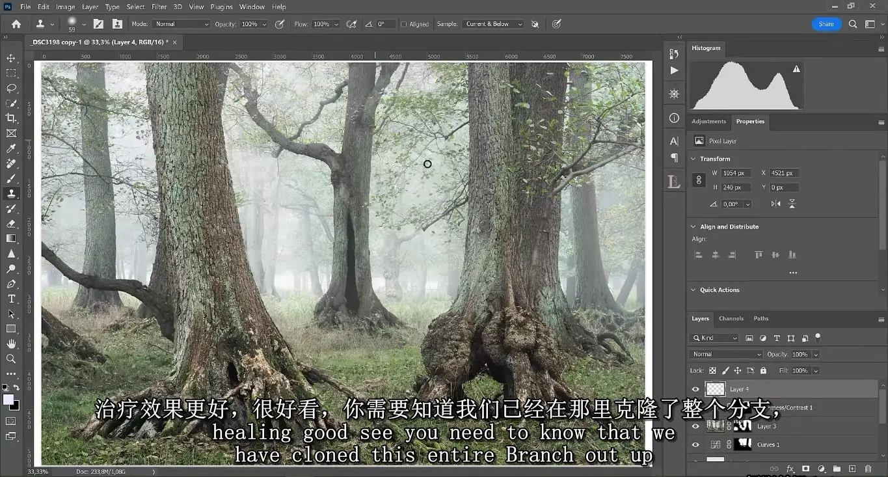Select the Move tool

(x=11, y=58)
